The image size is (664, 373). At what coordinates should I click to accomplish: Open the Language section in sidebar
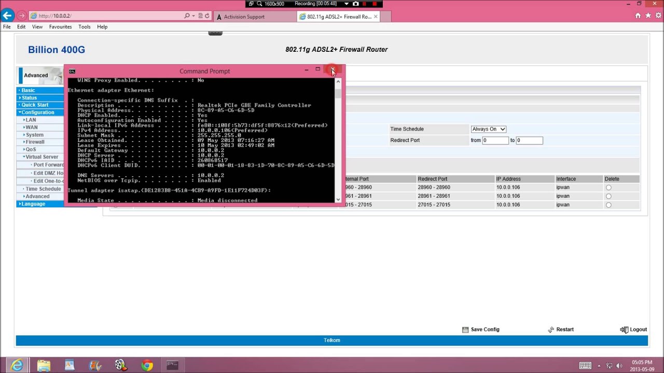pos(33,204)
